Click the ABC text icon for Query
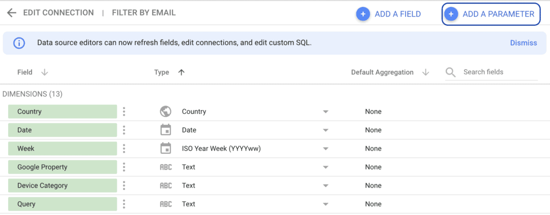The width and height of the screenshot is (550, 215). 166,204
